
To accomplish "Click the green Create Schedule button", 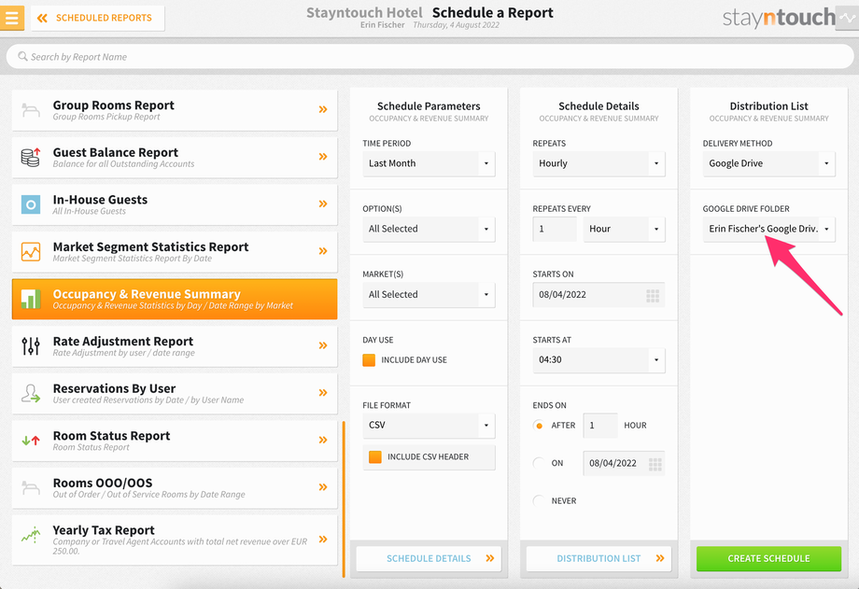I will 768,558.
